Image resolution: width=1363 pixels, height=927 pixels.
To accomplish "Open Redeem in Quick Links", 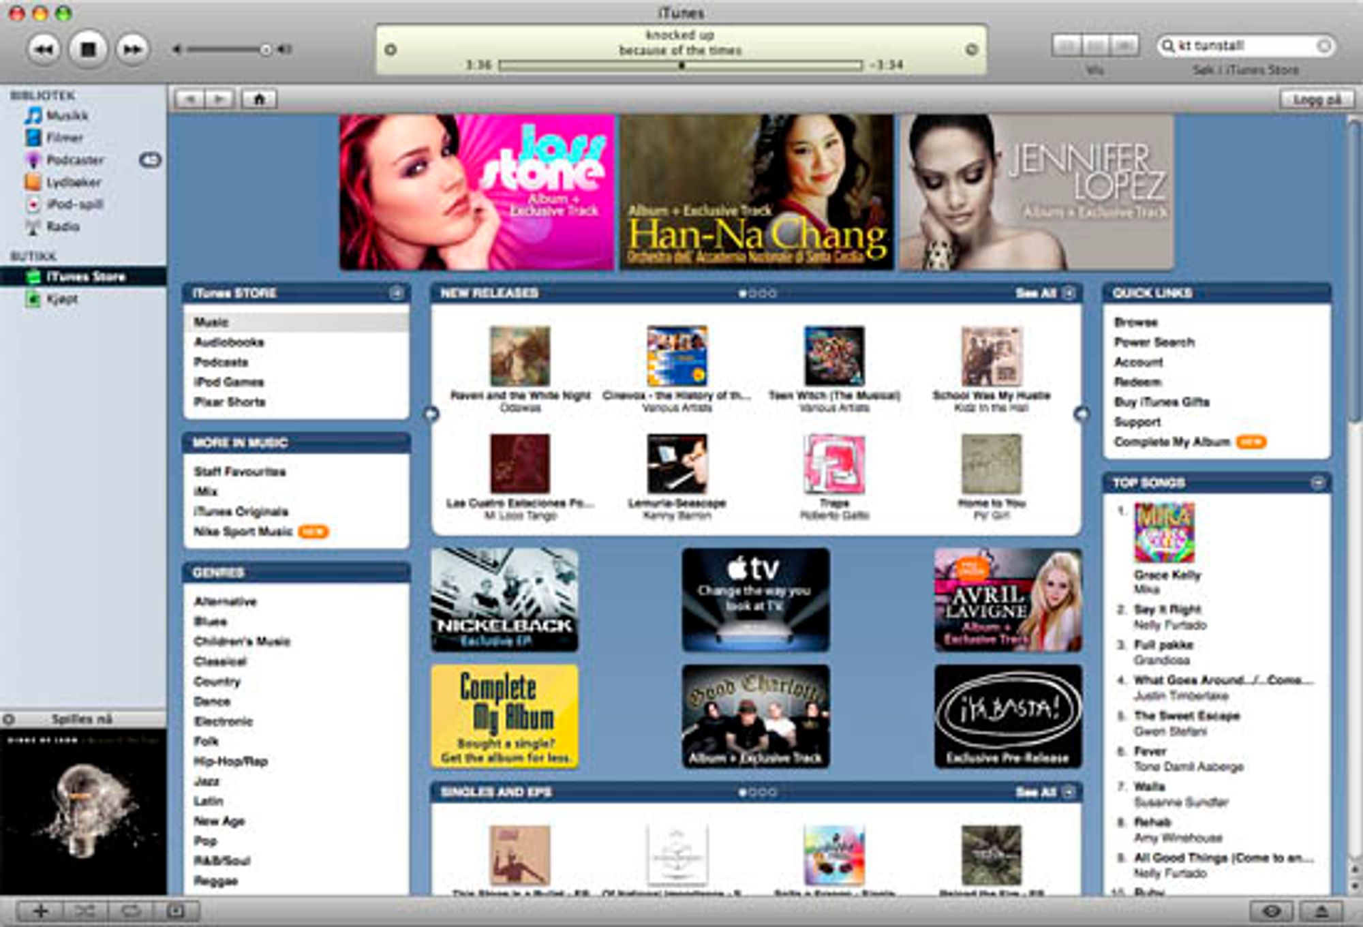I will point(1138,382).
